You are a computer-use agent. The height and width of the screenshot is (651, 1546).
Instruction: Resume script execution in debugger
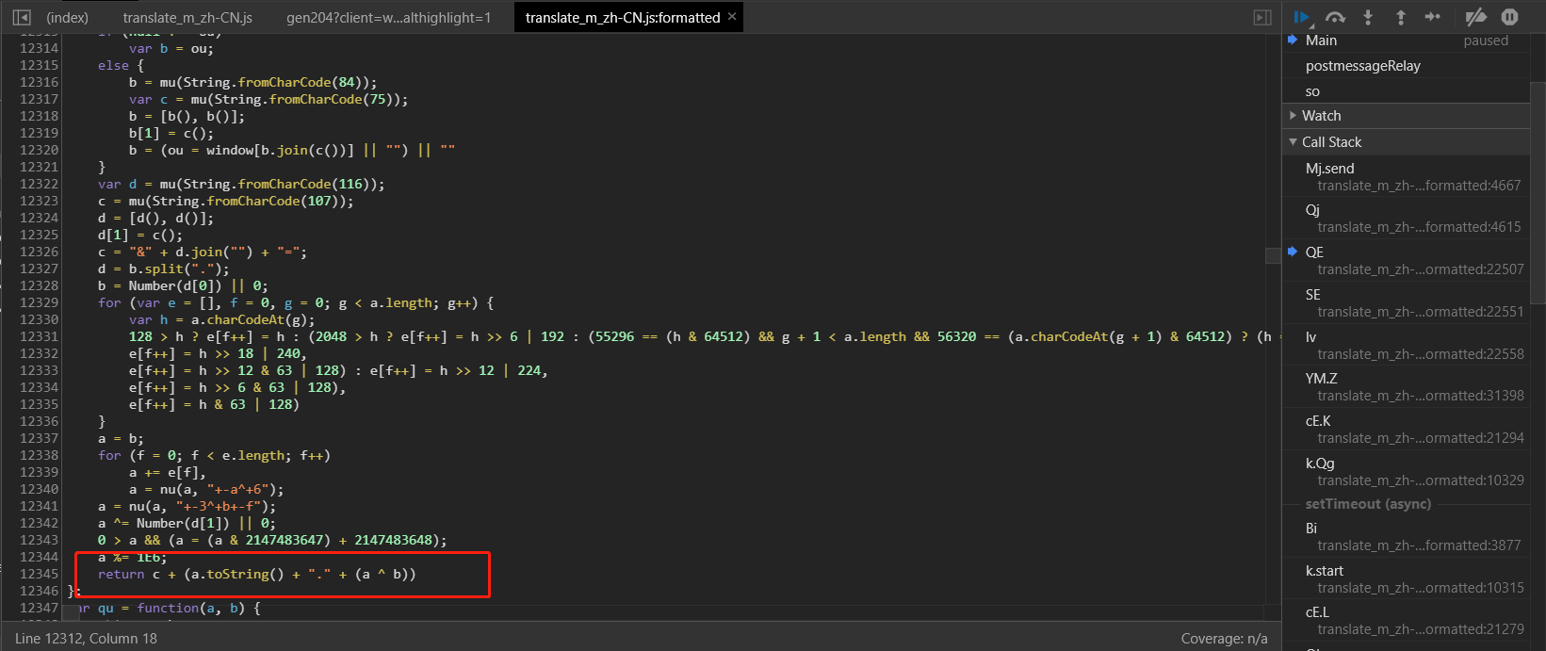click(x=1302, y=17)
